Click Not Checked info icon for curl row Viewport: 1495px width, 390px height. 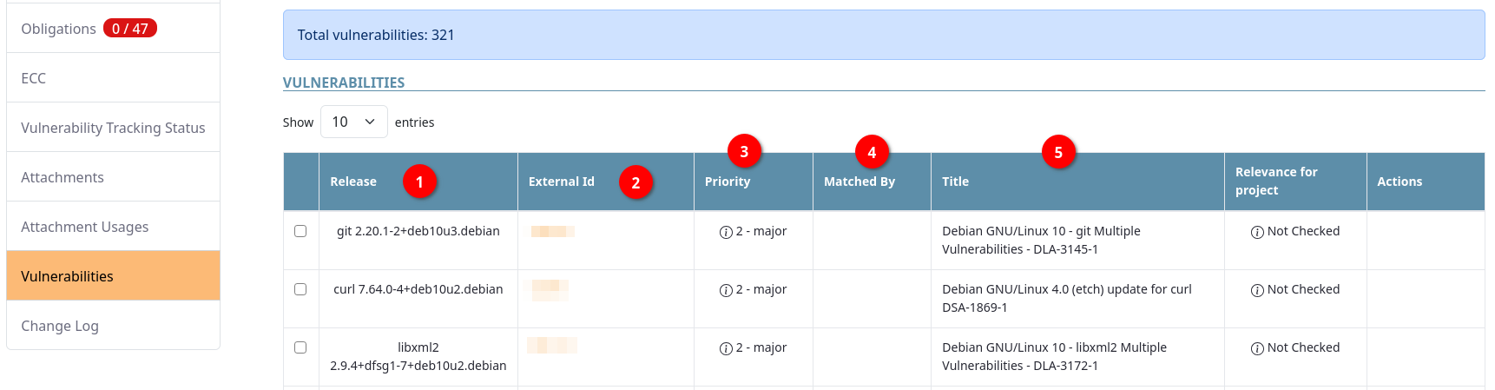[x=1257, y=290]
